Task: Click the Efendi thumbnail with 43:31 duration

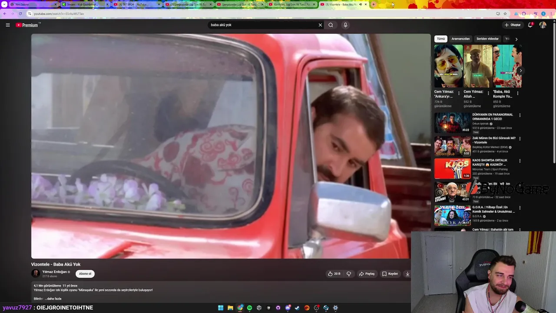Action: (453, 192)
